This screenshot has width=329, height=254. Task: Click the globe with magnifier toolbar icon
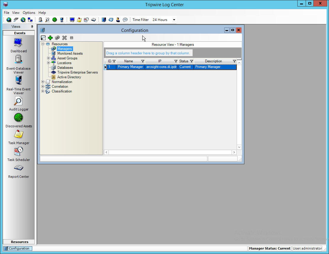23,20
